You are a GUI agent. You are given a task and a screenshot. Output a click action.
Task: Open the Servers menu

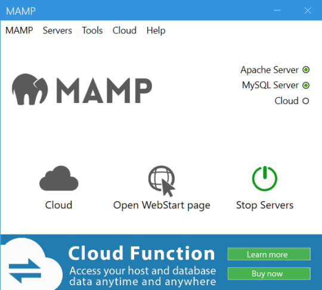57,30
